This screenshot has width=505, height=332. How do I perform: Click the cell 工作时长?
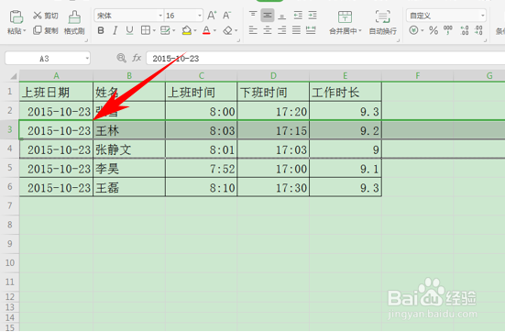click(x=346, y=92)
